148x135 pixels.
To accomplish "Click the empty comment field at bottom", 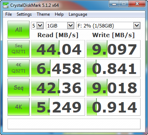I will point(74,124).
